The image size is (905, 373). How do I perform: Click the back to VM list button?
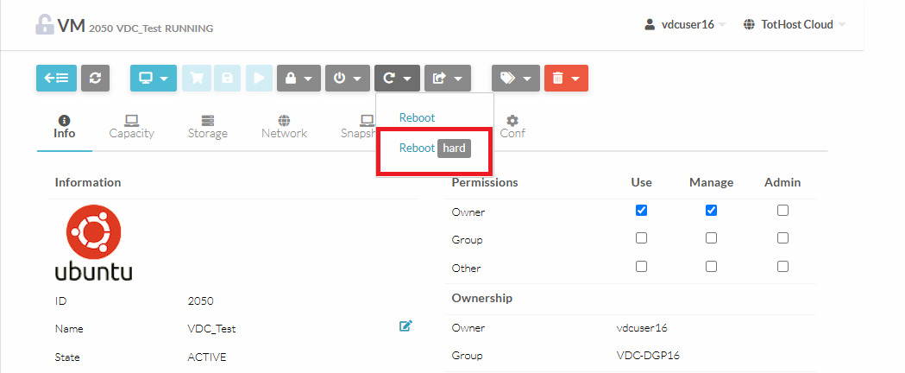pos(56,78)
